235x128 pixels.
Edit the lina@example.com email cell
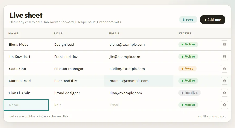(x=139, y=93)
